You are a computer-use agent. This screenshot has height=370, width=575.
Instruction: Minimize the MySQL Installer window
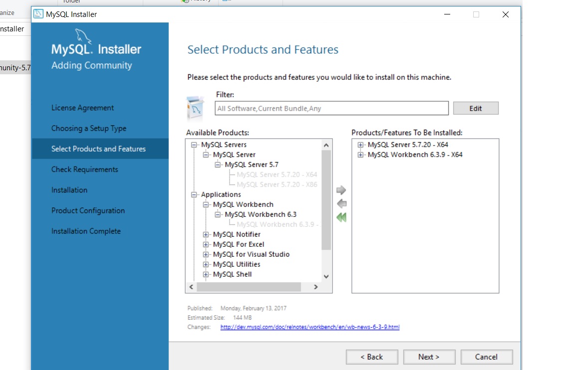point(447,14)
